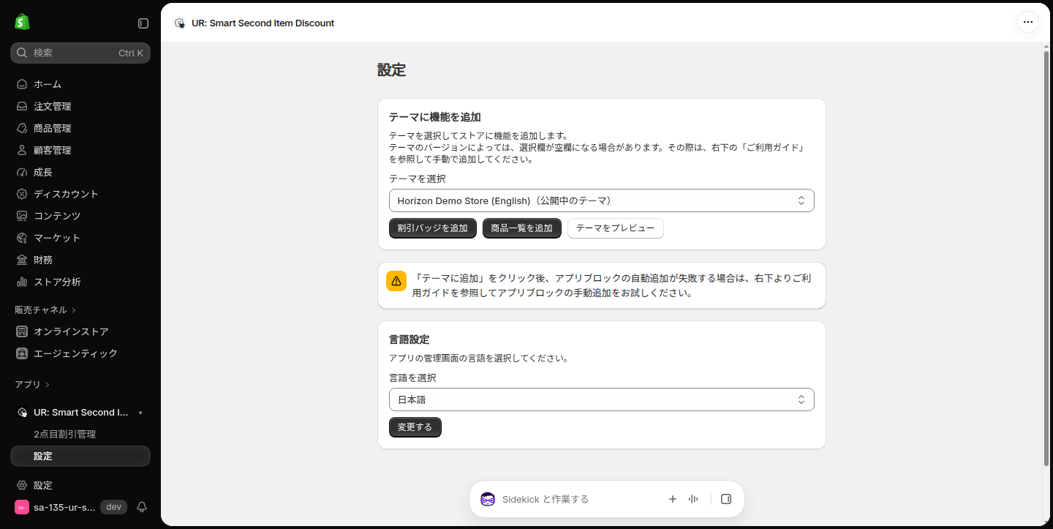1053x529 pixels.
Task: Click 割引バッジを追加 button
Action: pos(433,228)
